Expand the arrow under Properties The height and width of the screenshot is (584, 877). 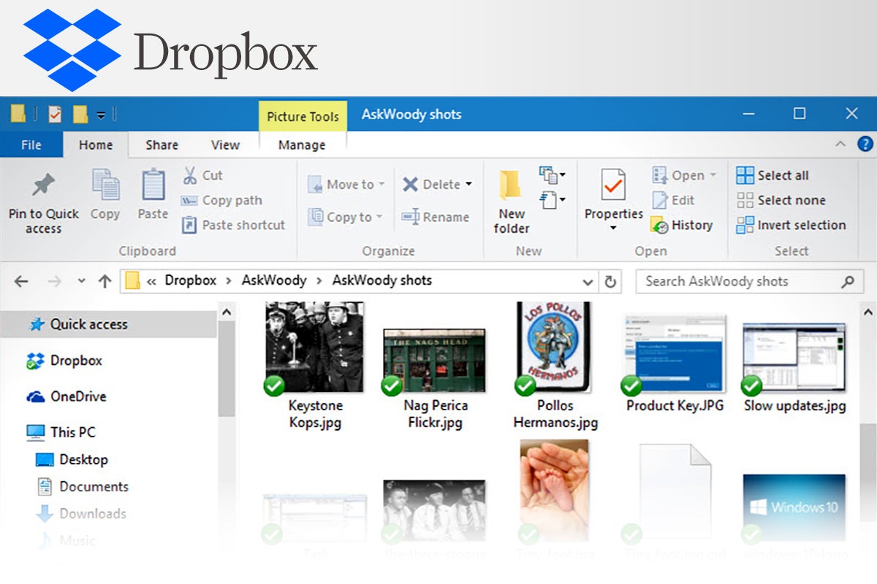(613, 228)
